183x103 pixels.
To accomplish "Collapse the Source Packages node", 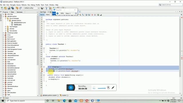I will pyautogui.click(x=6, y=18).
